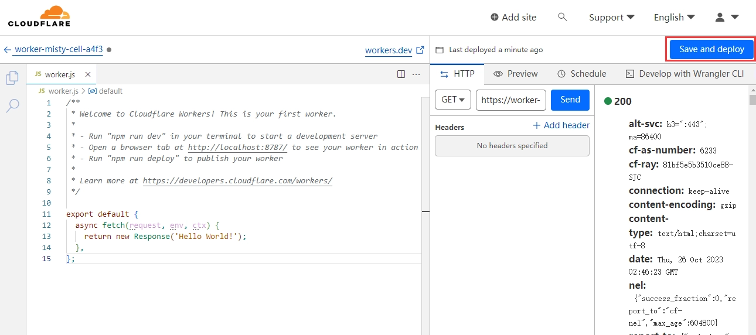
Task: Close the worker.js editor tab
Action: [x=88, y=74]
